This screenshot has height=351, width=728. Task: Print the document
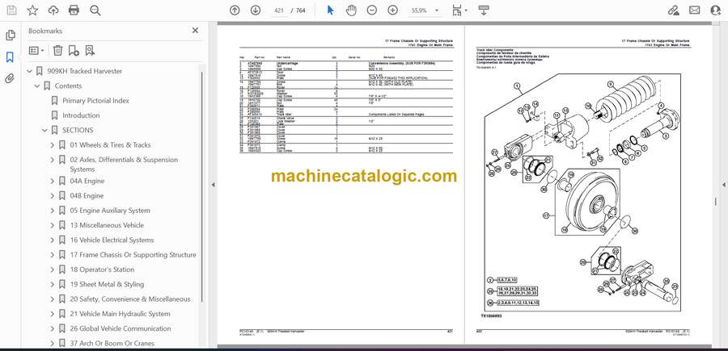74,10
